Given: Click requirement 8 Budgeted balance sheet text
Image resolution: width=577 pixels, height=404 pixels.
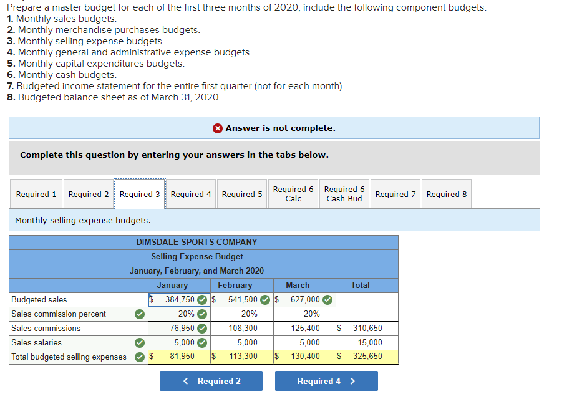Looking at the screenshot, I should (x=114, y=97).
